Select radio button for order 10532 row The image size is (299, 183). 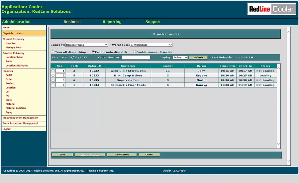(53, 71)
